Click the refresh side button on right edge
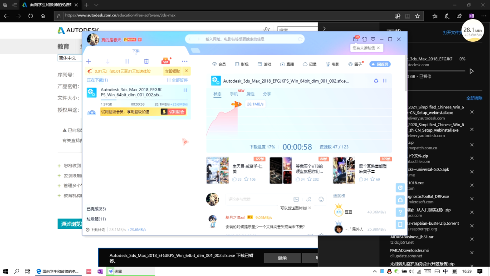This screenshot has height=276, width=490. tap(400, 187)
